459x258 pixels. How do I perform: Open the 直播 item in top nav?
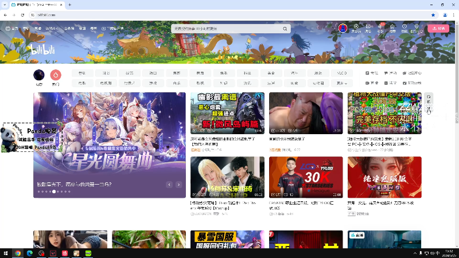[38, 28]
